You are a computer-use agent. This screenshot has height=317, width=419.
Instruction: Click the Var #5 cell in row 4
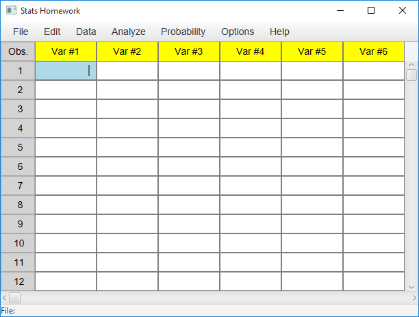pos(312,128)
